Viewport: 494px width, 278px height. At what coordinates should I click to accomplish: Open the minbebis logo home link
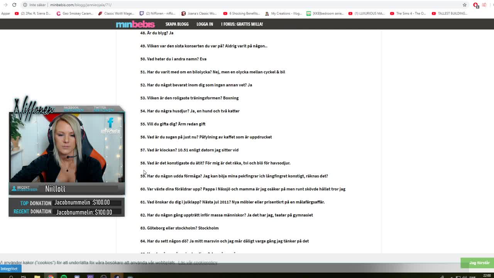(x=135, y=24)
